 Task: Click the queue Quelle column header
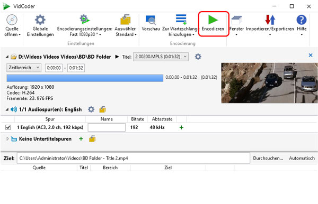click(x=39, y=168)
